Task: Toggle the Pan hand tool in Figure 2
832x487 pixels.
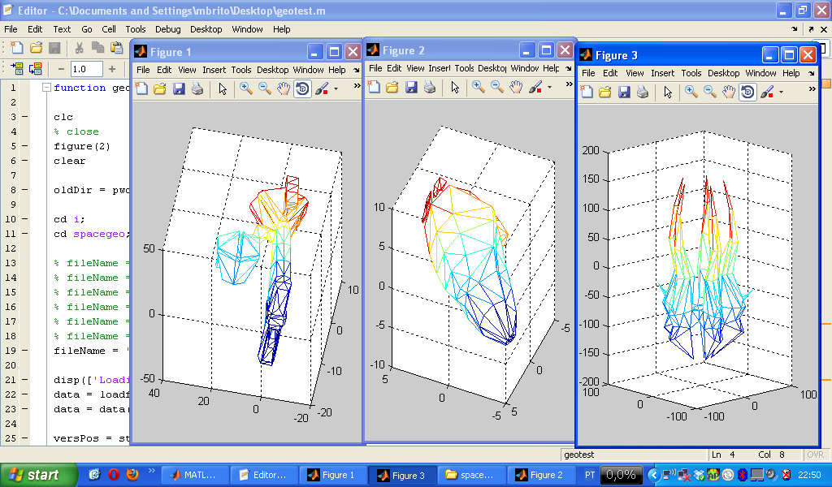Action: pyautogui.click(x=515, y=88)
